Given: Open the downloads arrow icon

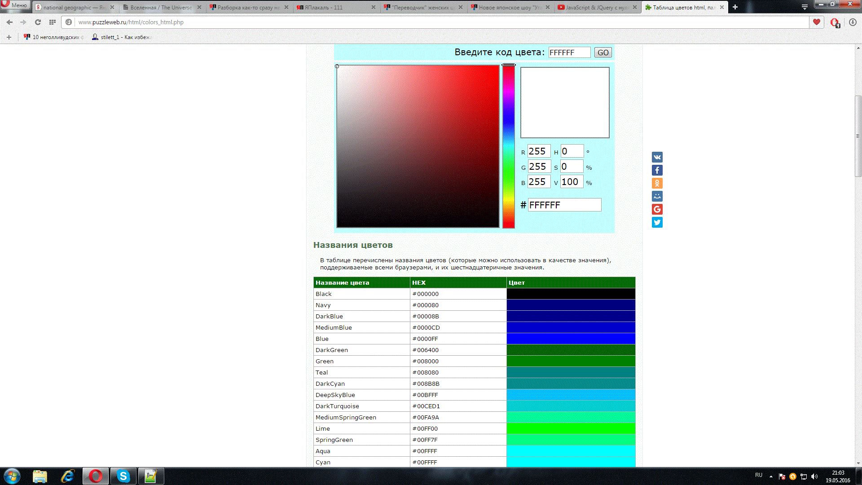Looking at the screenshot, I should tap(853, 22).
